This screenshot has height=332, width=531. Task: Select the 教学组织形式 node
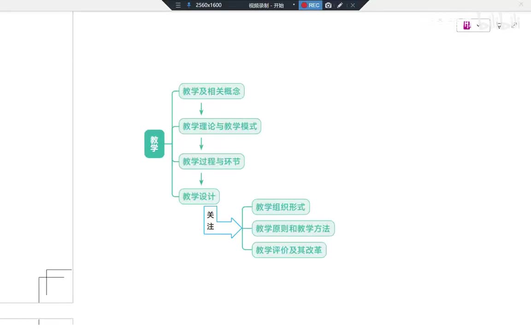(x=281, y=207)
